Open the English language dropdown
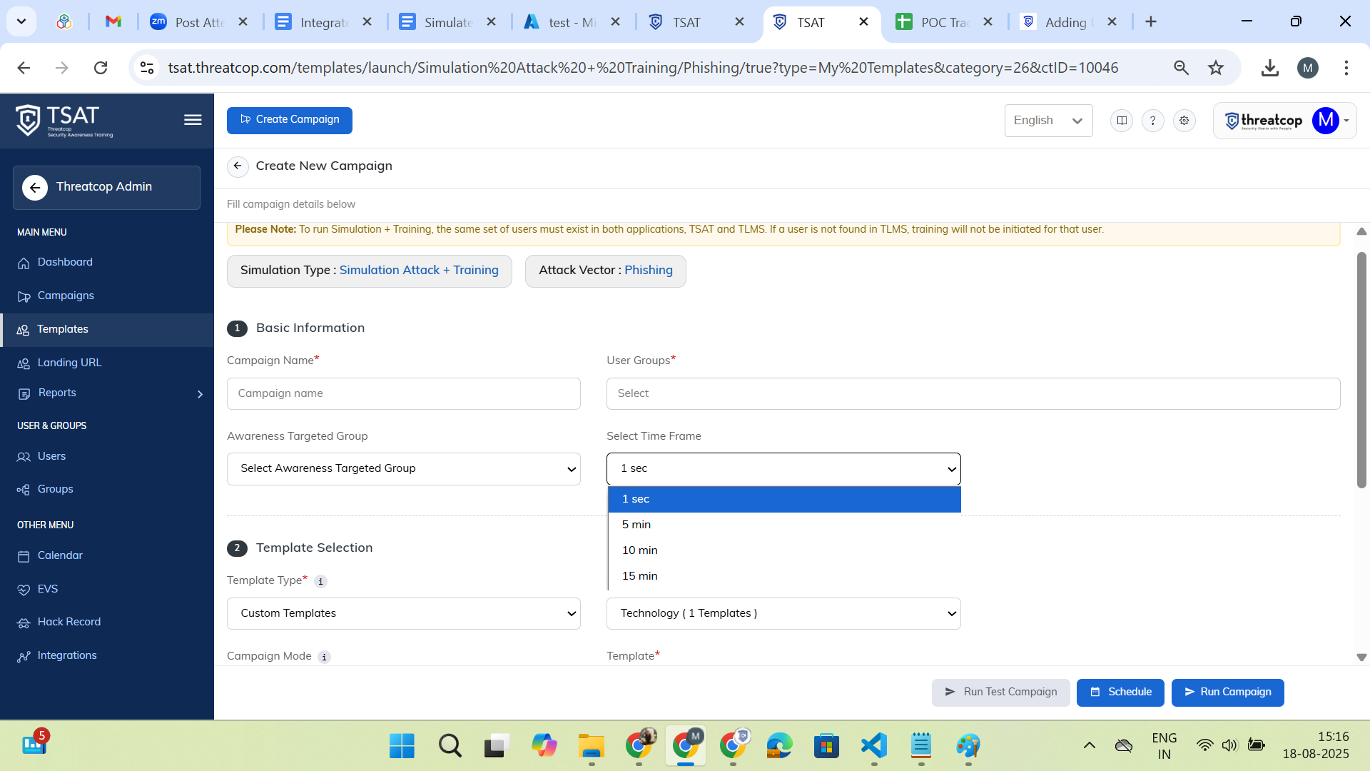The image size is (1370, 771). [1048, 121]
